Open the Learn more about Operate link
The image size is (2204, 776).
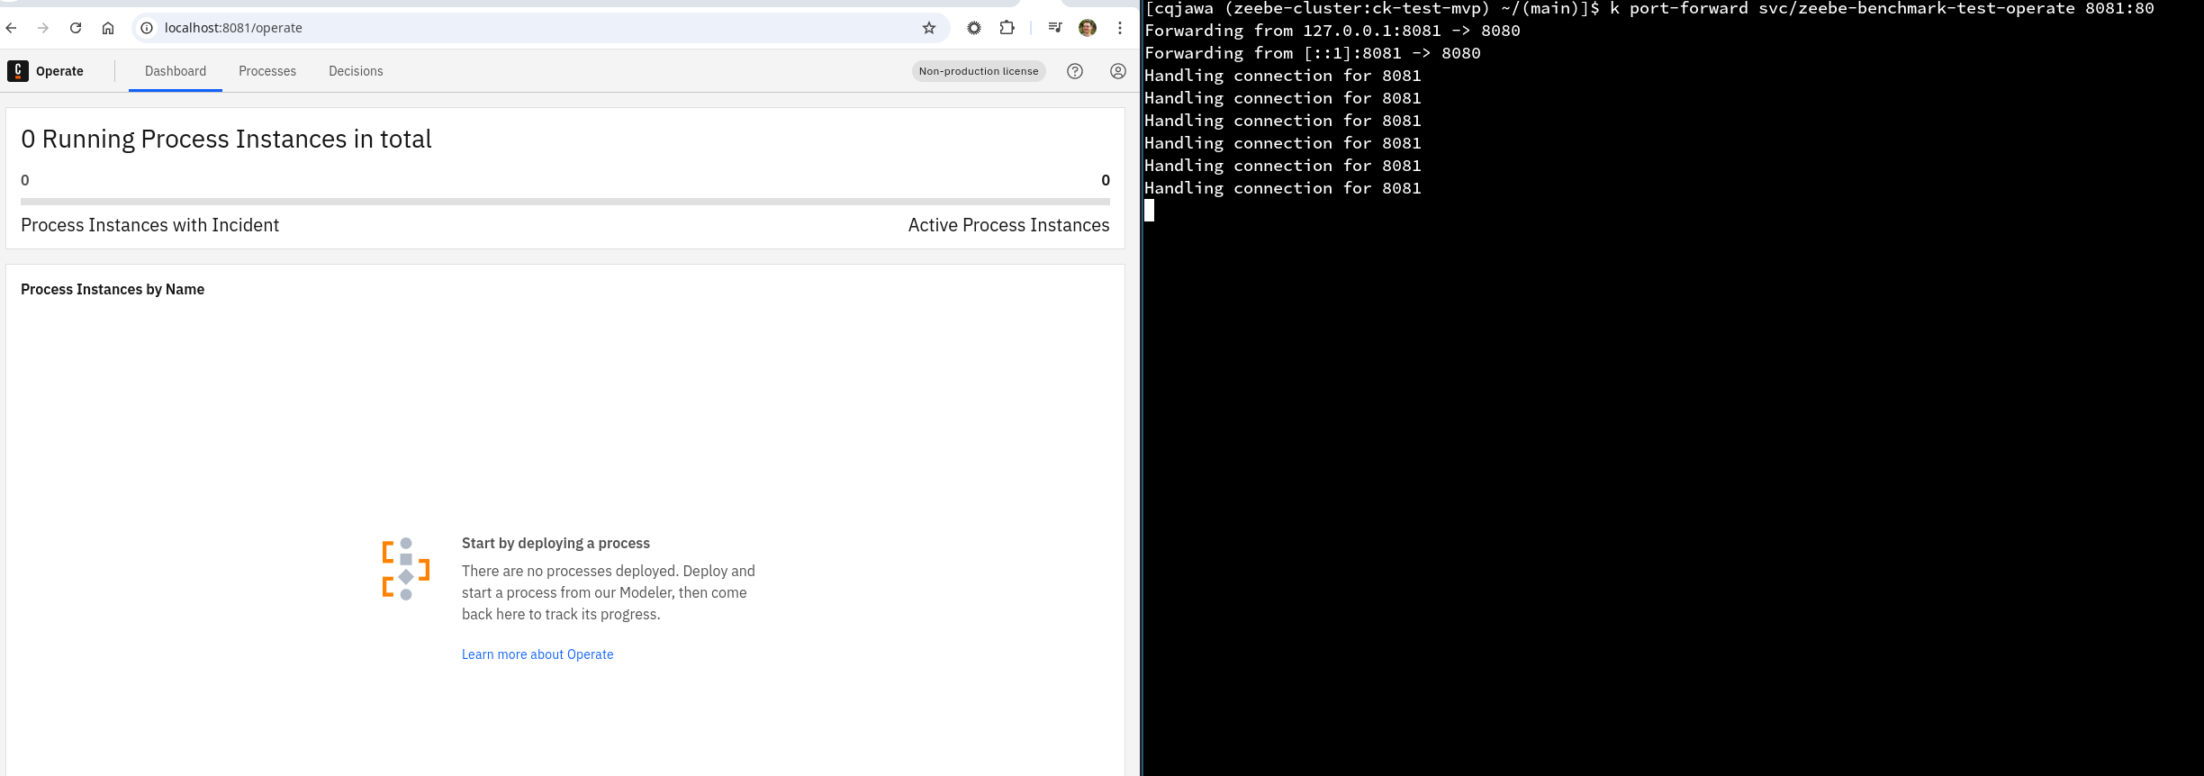point(537,654)
